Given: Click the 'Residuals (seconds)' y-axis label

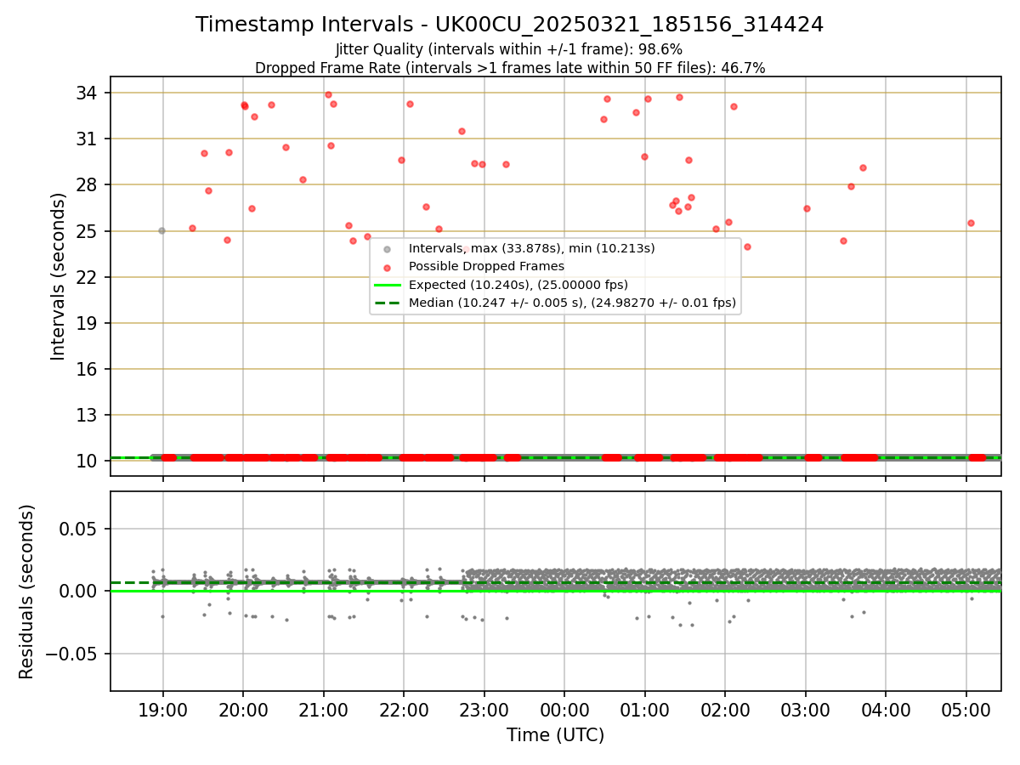Looking at the screenshot, I should click(x=26, y=592).
